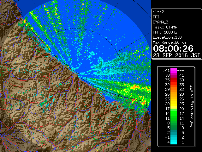This screenshot has height=152, width=202.
Task: Click the "Max Range:80 km" line
Action: pos(169,42)
